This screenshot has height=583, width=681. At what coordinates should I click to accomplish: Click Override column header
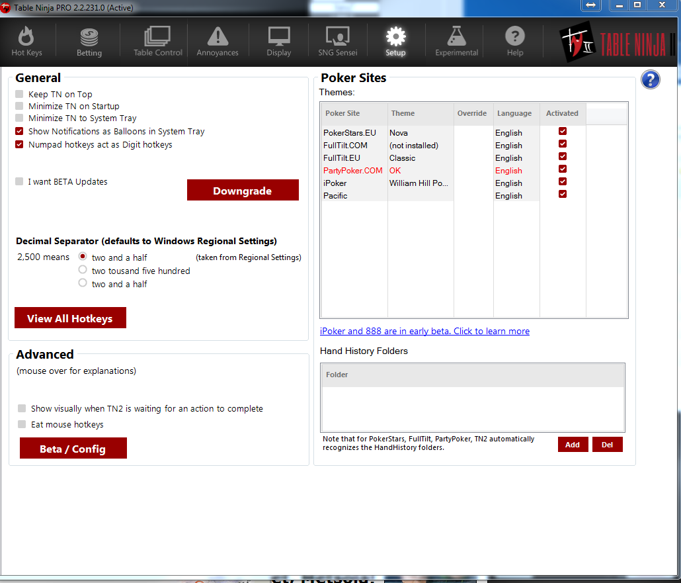click(x=473, y=113)
